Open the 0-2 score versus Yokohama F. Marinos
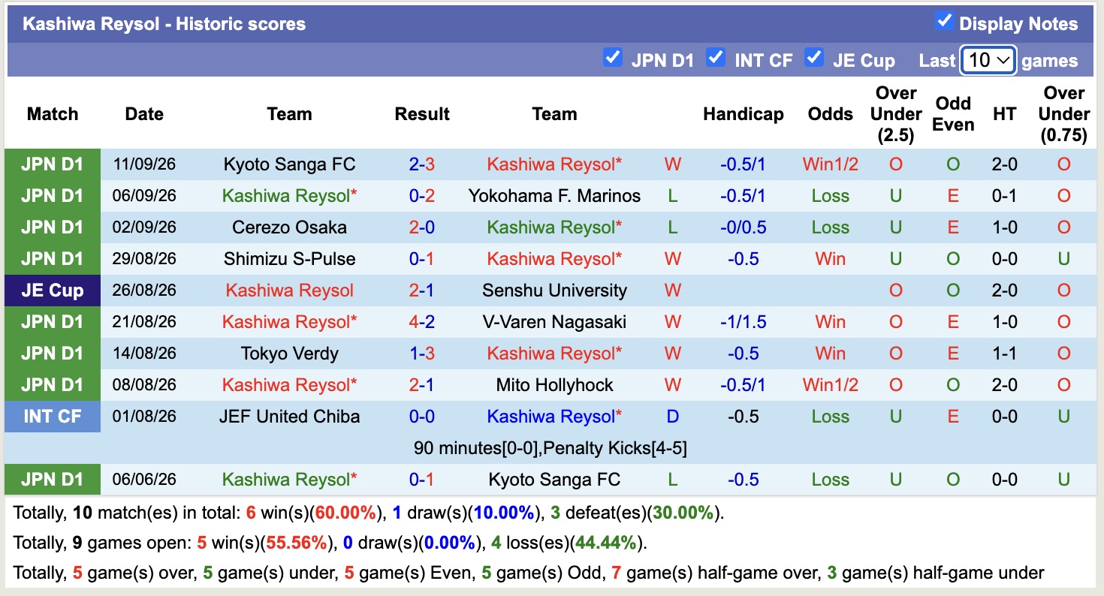Screen dimensions: 1104x596 click(x=422, y=196)
